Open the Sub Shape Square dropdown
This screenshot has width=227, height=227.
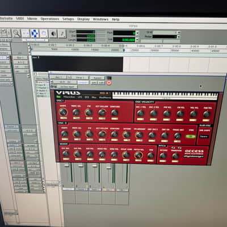coord(204,136)
